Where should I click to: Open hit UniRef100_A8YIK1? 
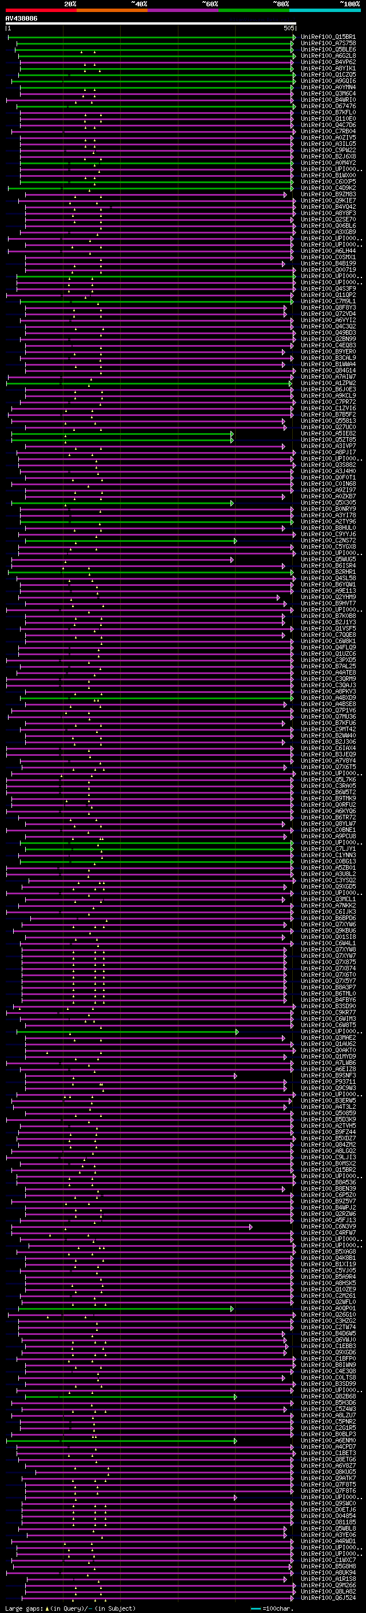[x=328, y=68]
